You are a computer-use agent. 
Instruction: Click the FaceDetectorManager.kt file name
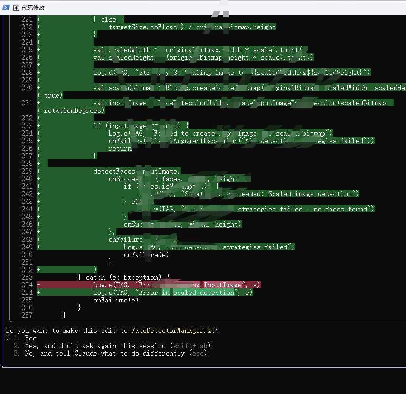pos(173,330)
